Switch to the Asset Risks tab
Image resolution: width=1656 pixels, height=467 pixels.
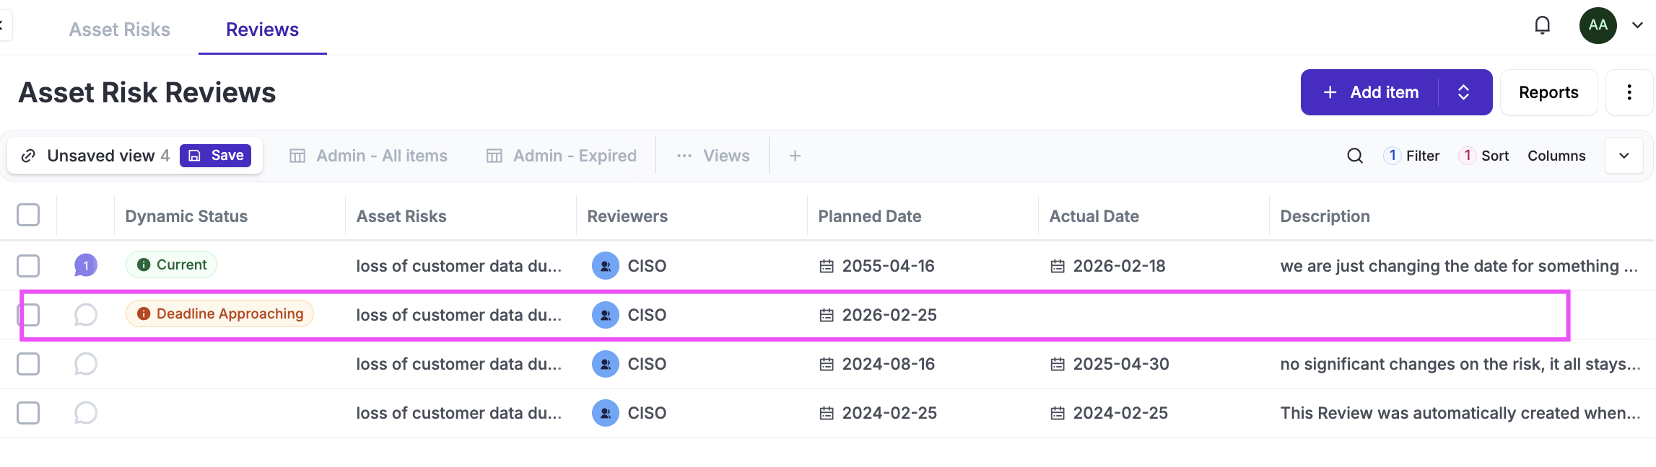tap(120, 30)
